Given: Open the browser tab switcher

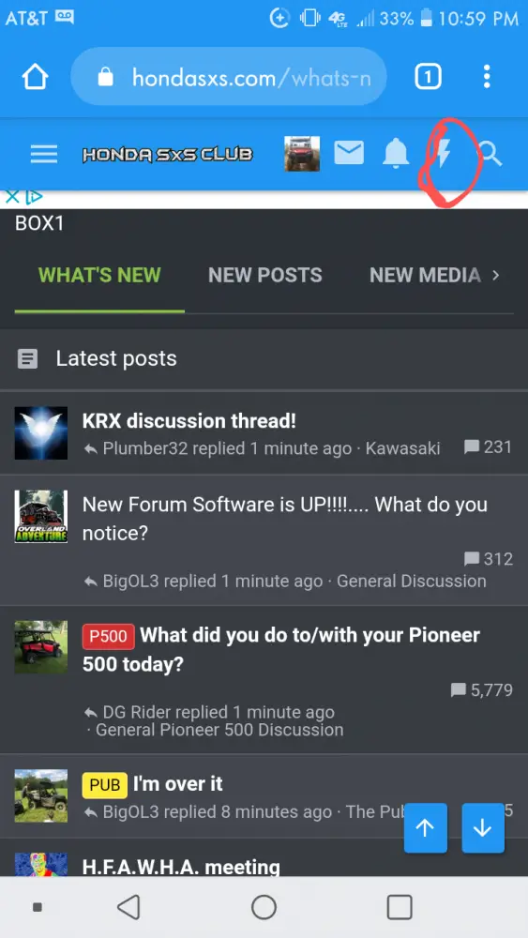Looking at the screenshot, I should (x=428, y=77).
